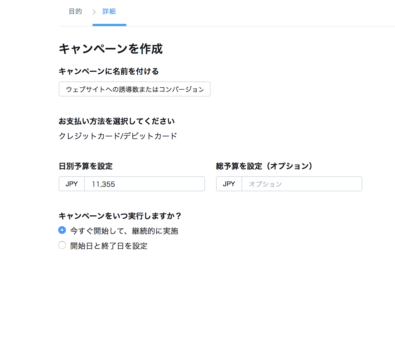Viewport: 395px width, 342px height.
Task: Click the 総予算を設定（オプション） heading
Action: point(264,166)
